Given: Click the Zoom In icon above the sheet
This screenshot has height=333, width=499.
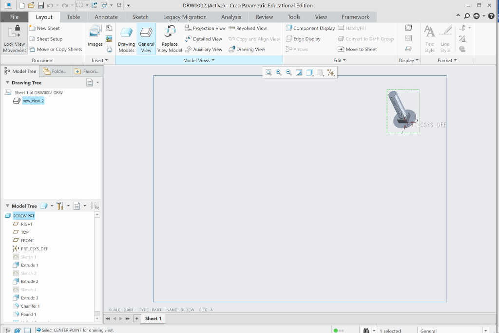Looking at the screenshot, I should 278,72.
